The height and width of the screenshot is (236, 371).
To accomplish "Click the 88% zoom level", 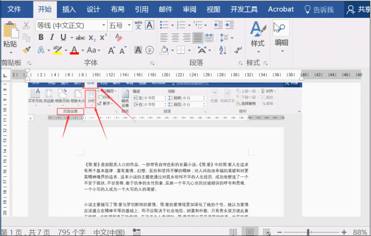I will 360,232.
